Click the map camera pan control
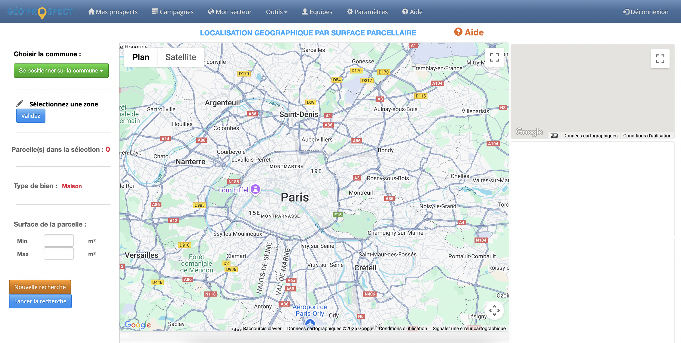This screenshot has height=343, width=681. (x=494, y=310)
